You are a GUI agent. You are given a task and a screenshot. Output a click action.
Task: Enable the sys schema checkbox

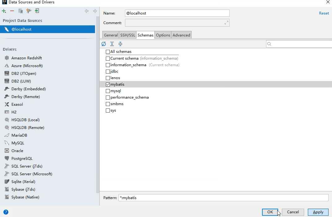[x=108, y=110]
